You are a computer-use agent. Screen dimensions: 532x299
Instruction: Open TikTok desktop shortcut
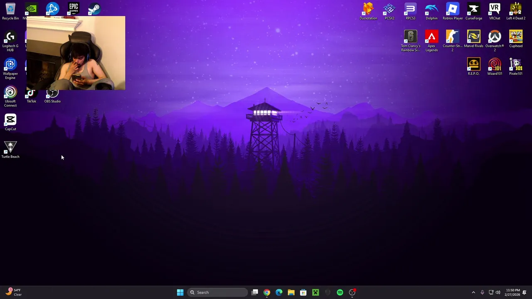(31, 97)
